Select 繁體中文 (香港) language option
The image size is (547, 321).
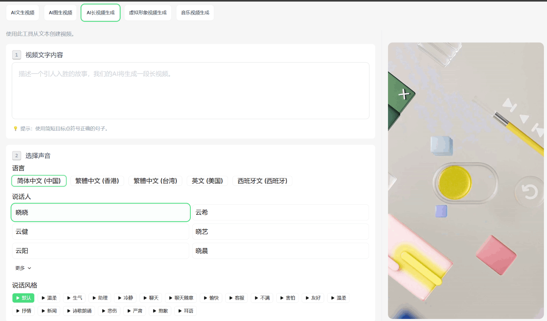tap(97, 181)
